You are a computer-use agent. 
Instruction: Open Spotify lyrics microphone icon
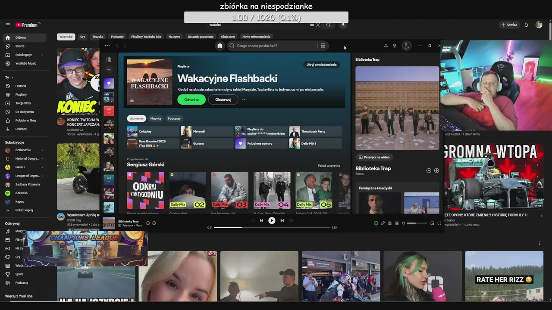pos(383,223)
